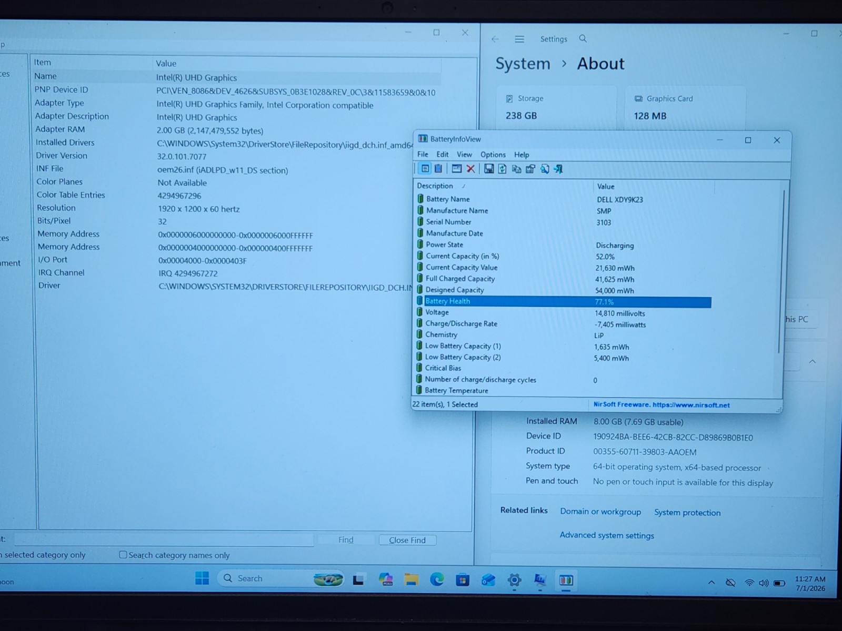Screen dimensions: 842x631
Task: Open the Advanced Options toolbar icon
Action: (x=457, y=169)
